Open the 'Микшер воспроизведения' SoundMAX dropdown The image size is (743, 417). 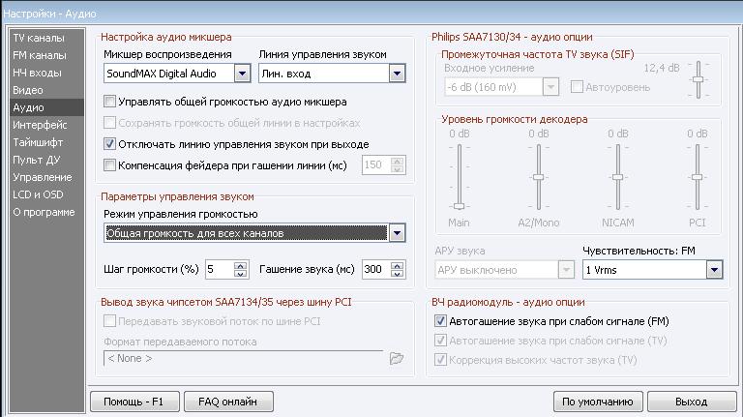point(242,74)
